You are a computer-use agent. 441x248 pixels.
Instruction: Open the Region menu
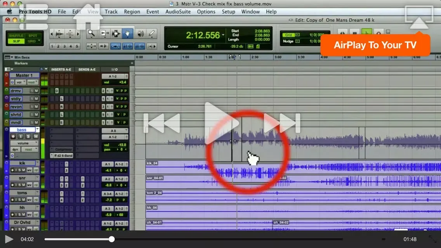(x=132, y=12)
